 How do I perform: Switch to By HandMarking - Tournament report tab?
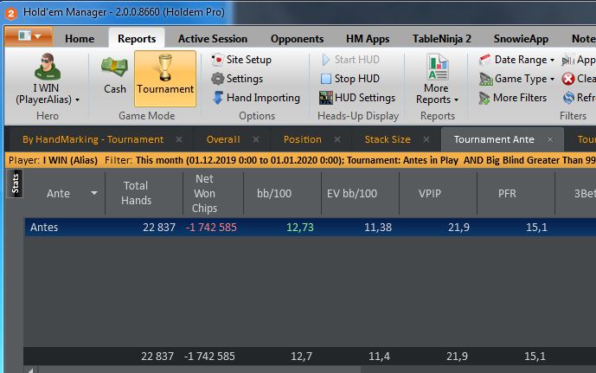click(93, 139)
